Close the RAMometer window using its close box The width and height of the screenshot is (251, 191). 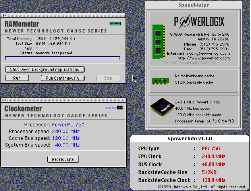pyautogui.click(x=5, y=15)
